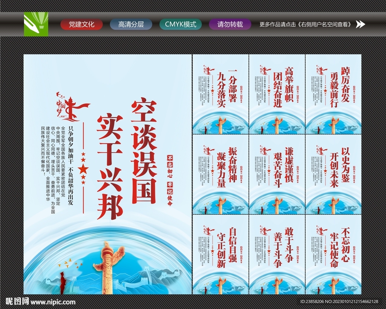Open the 一分部署 九分落实 poster thumbnail
Screen dimensions: 386x309
point(221,94)
